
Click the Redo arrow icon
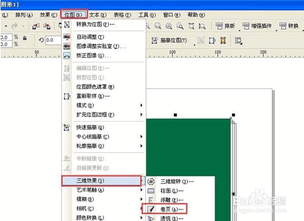15,26
